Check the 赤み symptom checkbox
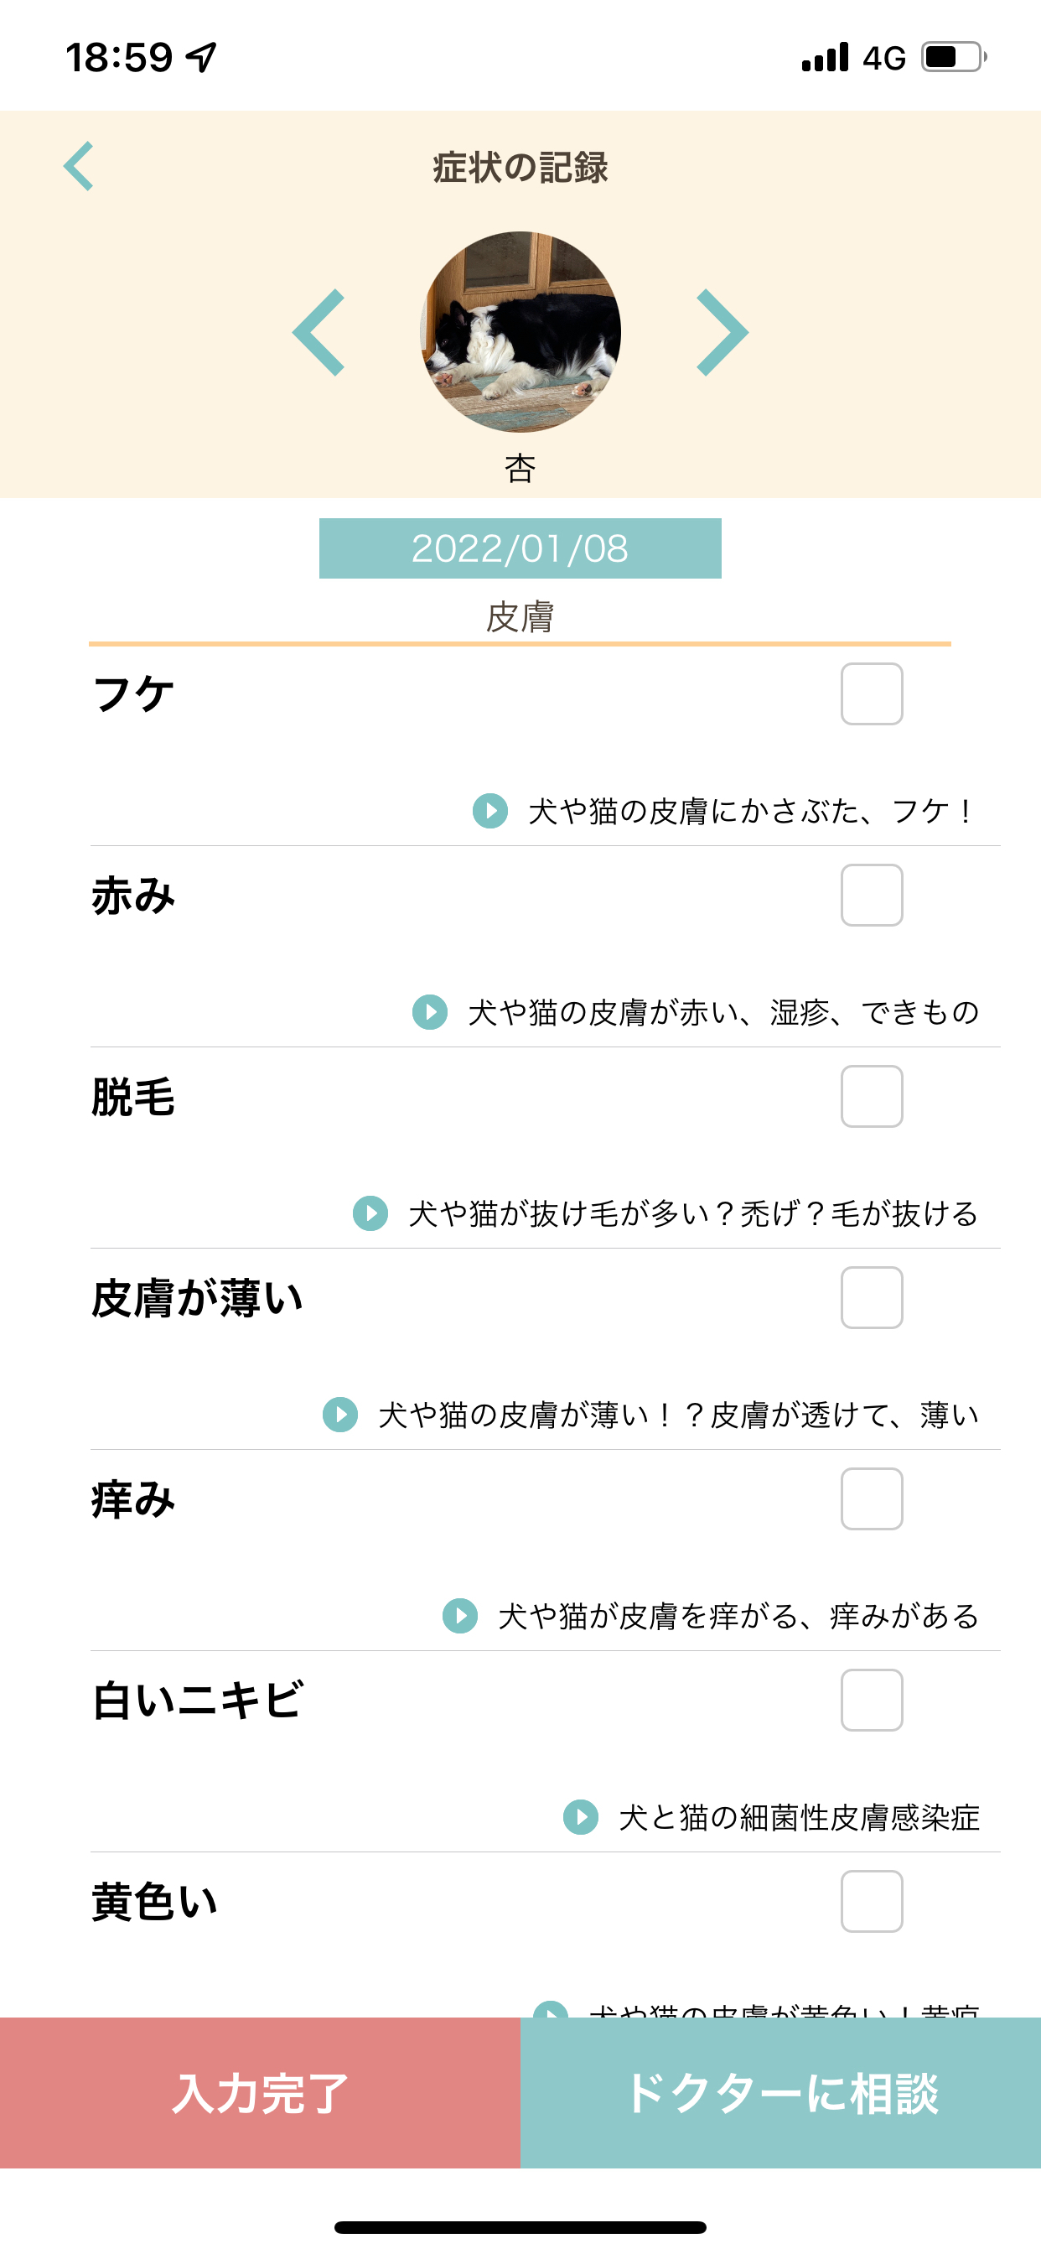 [872, 895]
